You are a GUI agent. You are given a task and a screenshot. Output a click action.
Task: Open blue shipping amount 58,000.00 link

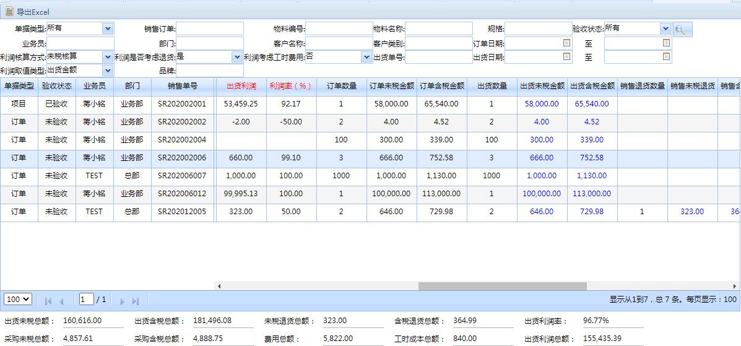coord(542,103)
